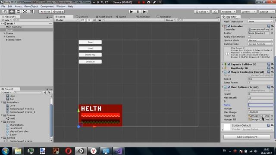
Task: Open the Gizmos dropdown
Action: [x=170, y=20]
